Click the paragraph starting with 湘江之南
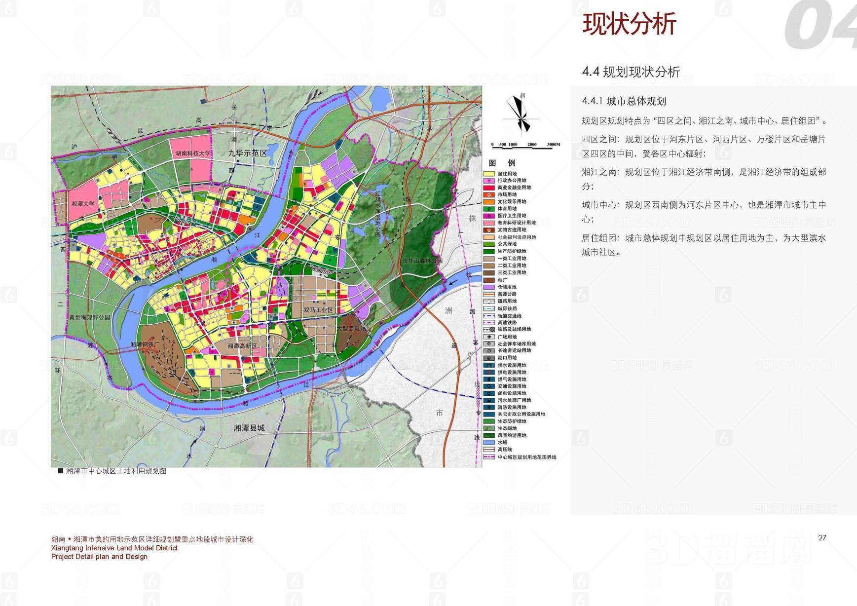 pos(704,179)
